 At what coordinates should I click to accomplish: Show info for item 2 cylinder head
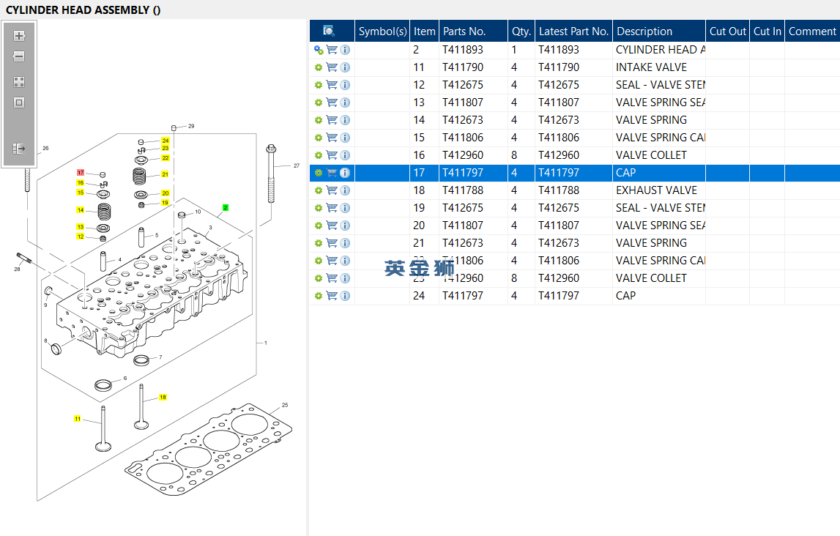(x=345, y=50)
